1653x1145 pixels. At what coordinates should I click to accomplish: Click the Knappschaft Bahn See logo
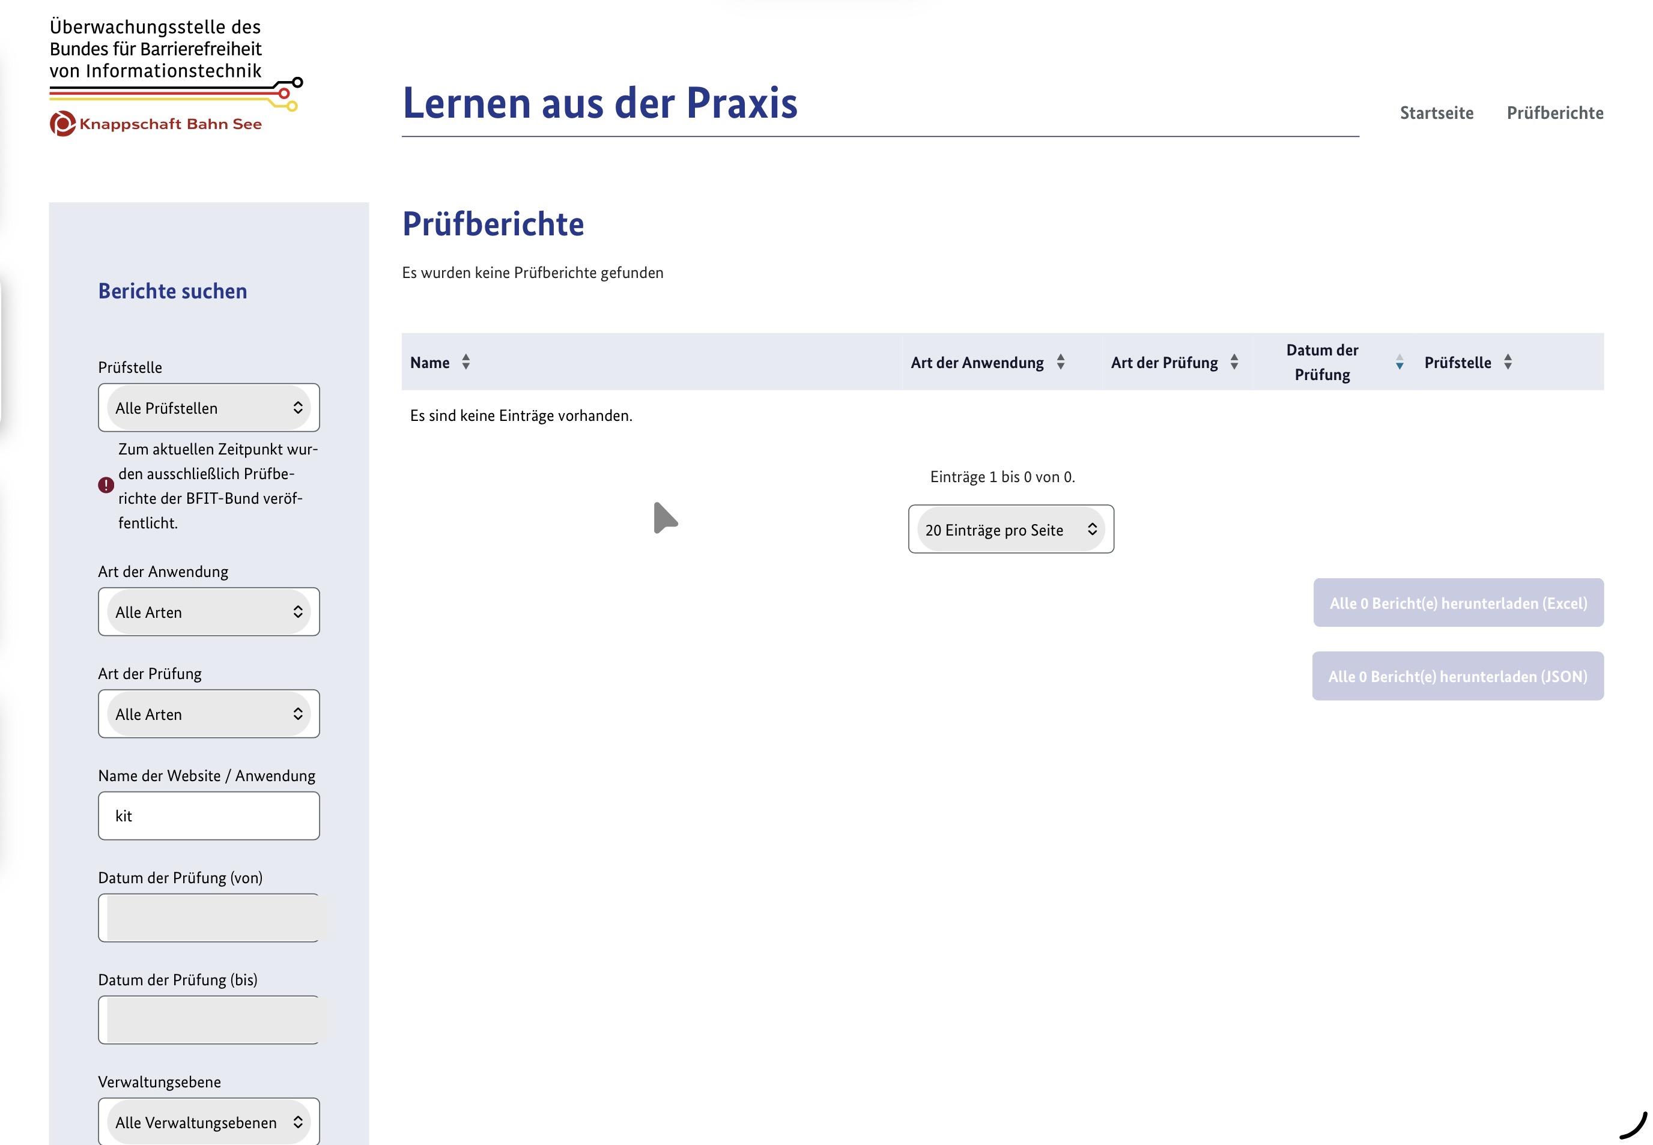[156, 124]
